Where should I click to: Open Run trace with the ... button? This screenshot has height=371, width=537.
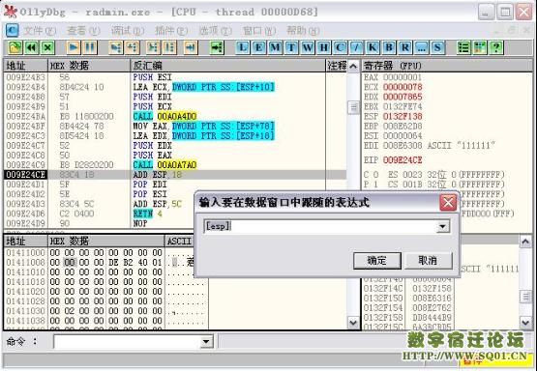click(x=422, y=47)
